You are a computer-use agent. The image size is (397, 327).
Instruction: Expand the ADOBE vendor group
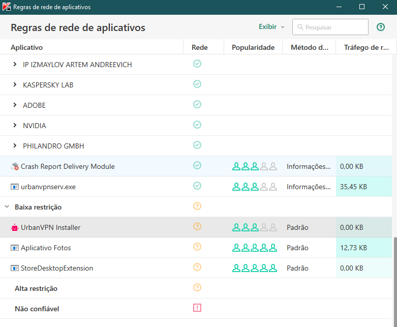tap(15, 105)
